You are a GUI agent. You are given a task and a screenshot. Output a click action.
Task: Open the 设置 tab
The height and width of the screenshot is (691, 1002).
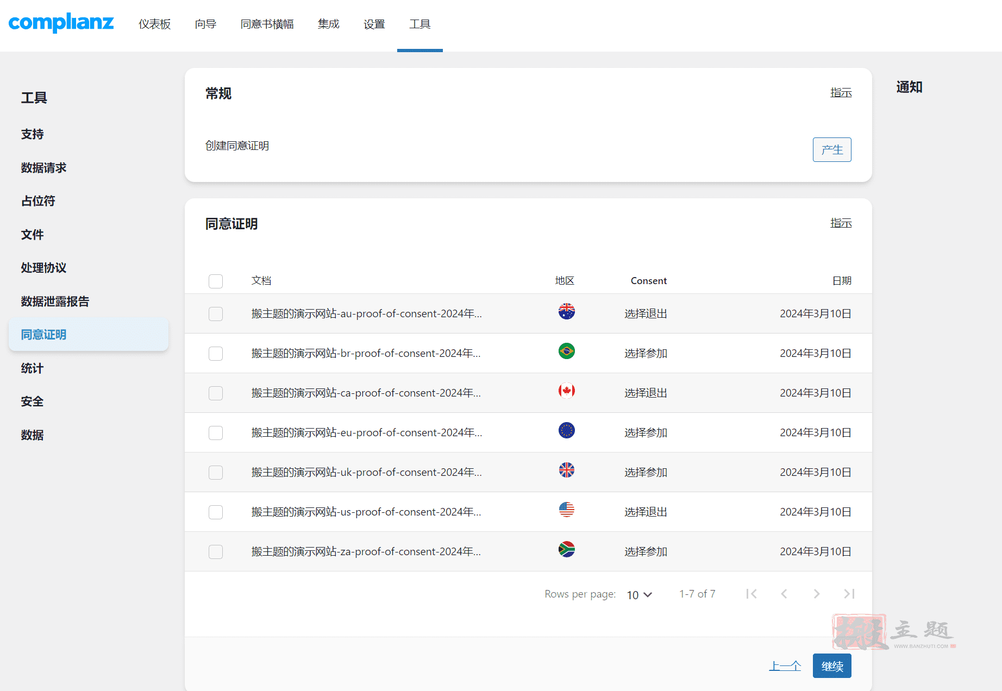pos(374,24)
